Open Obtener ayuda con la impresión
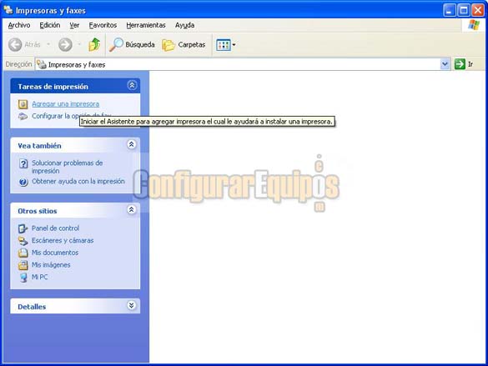Viewport: 488px width, 366px height. (x=78, y=181)
